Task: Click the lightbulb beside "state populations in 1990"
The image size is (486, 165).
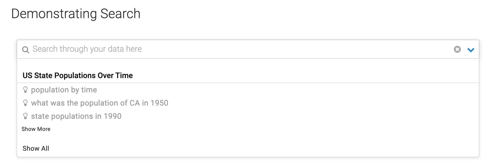Action: tap(25, 116)
